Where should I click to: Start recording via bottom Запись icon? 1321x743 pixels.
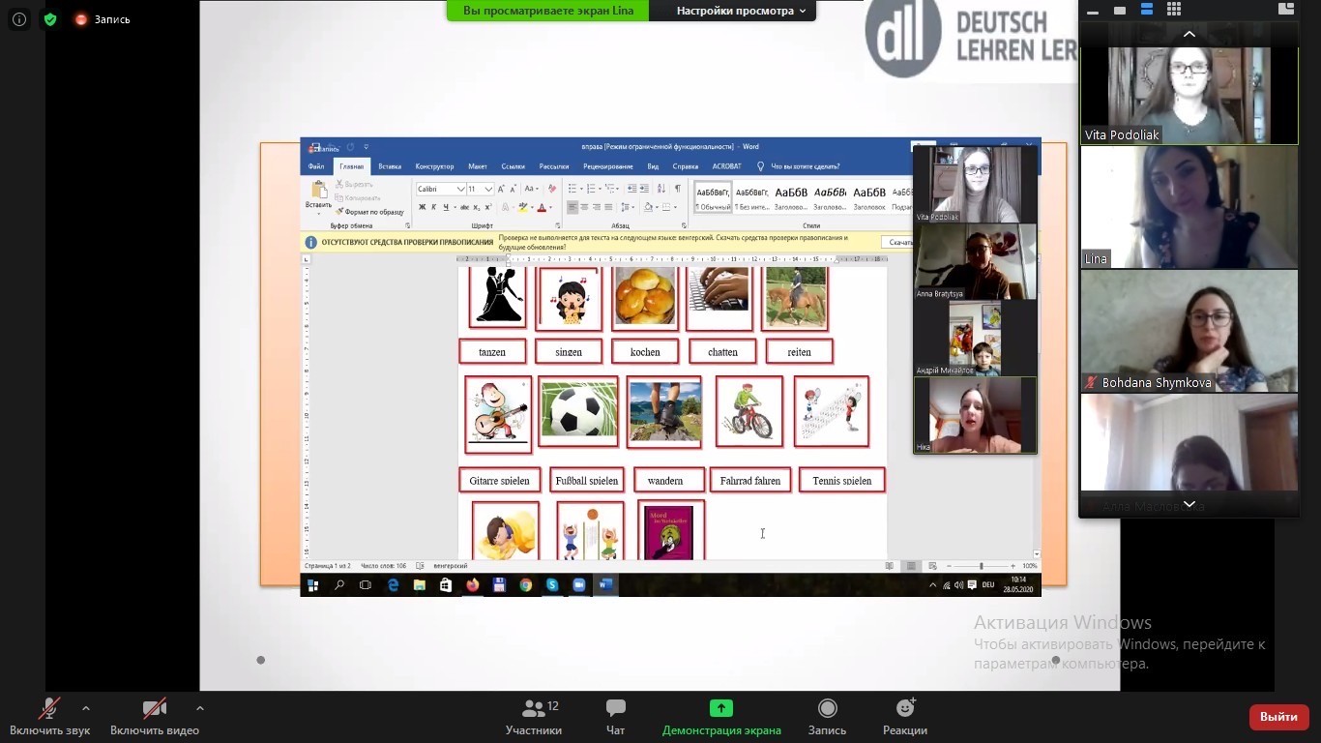(827, 716)
